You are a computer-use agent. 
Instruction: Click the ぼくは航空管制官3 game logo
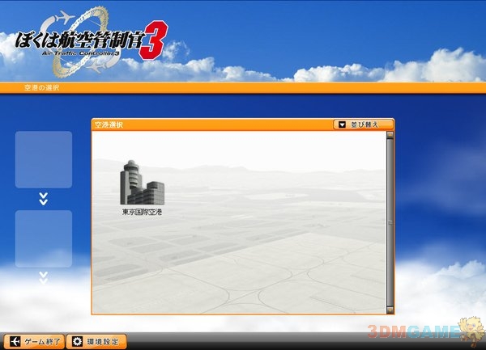click(92, 42)
